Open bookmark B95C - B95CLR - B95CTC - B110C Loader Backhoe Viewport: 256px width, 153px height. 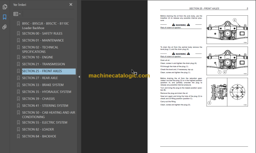point(45,26)
